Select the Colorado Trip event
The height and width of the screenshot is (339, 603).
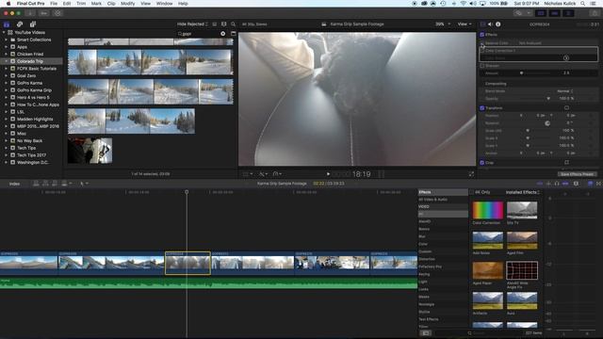point(30,61)
